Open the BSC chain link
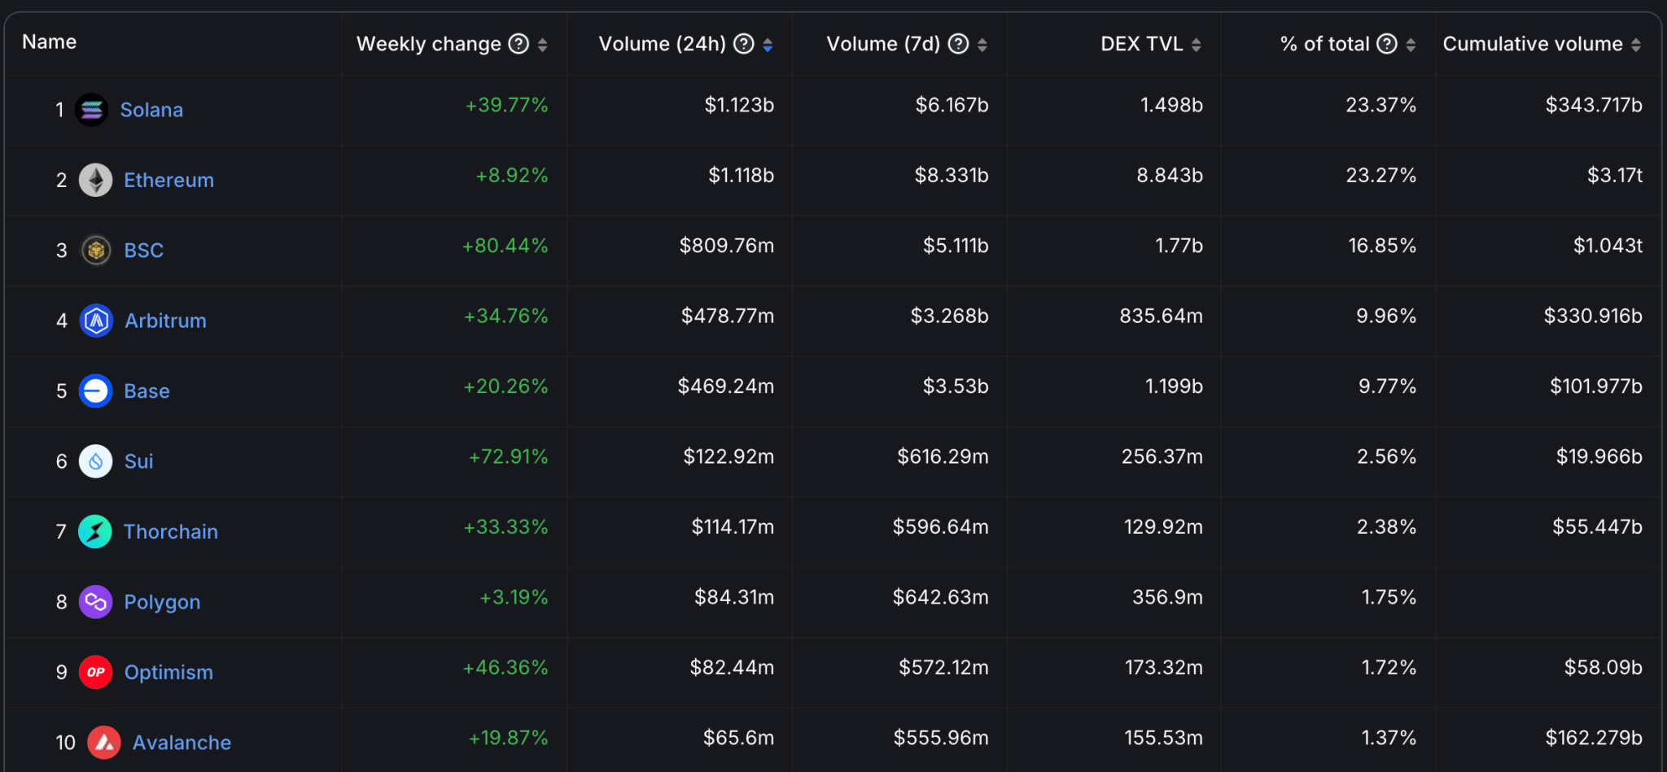Image resolution: width=1667 pixels, height=772 pixels. coord(144,251)
